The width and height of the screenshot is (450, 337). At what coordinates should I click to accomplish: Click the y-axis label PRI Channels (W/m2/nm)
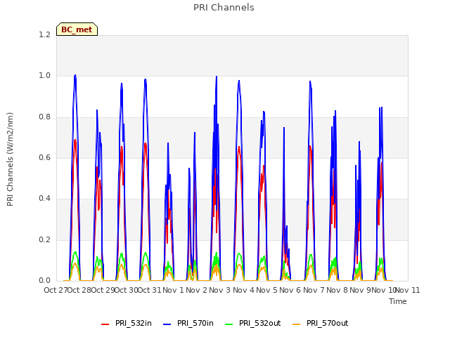(x=10, y=159)
